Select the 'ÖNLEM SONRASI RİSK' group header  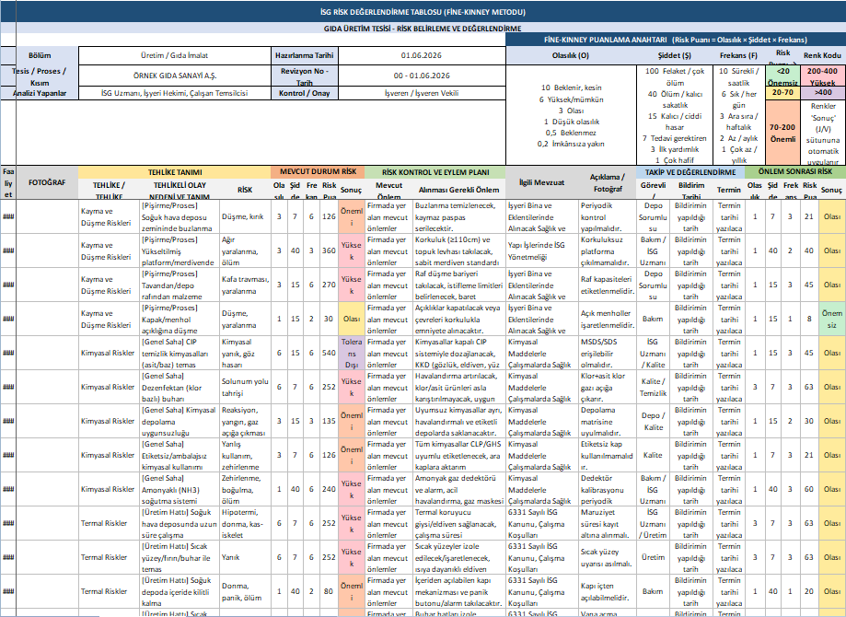click(795, 171)
